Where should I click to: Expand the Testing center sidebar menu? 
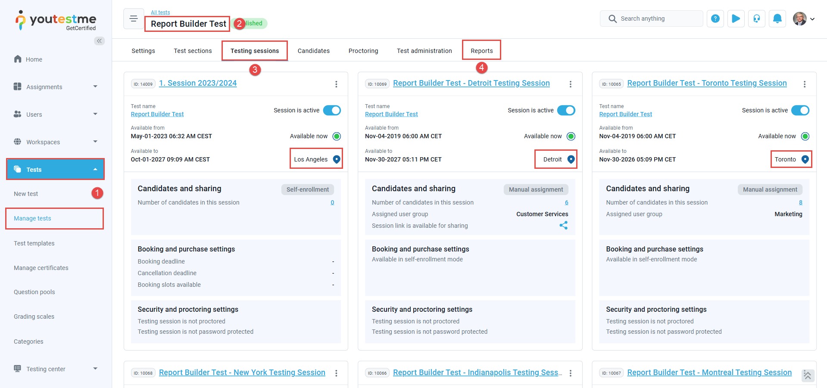tap(95, 369)
